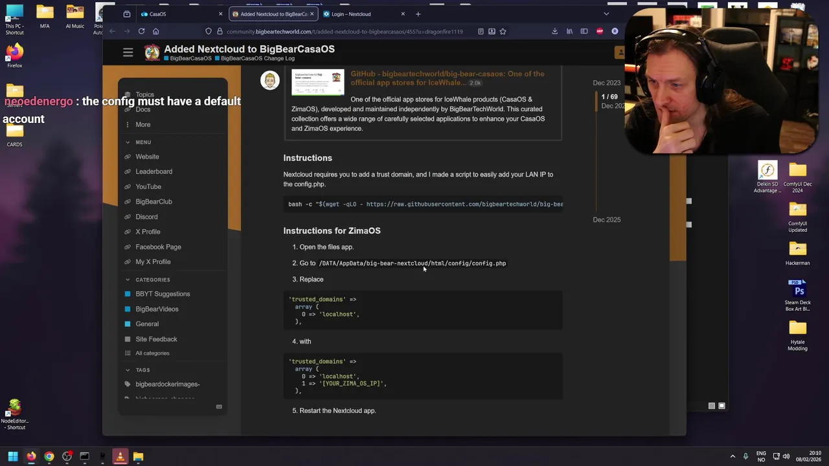The image size is (829, 466).
Task: Open bigbeardockerimages tag
Action: (167, 384)
